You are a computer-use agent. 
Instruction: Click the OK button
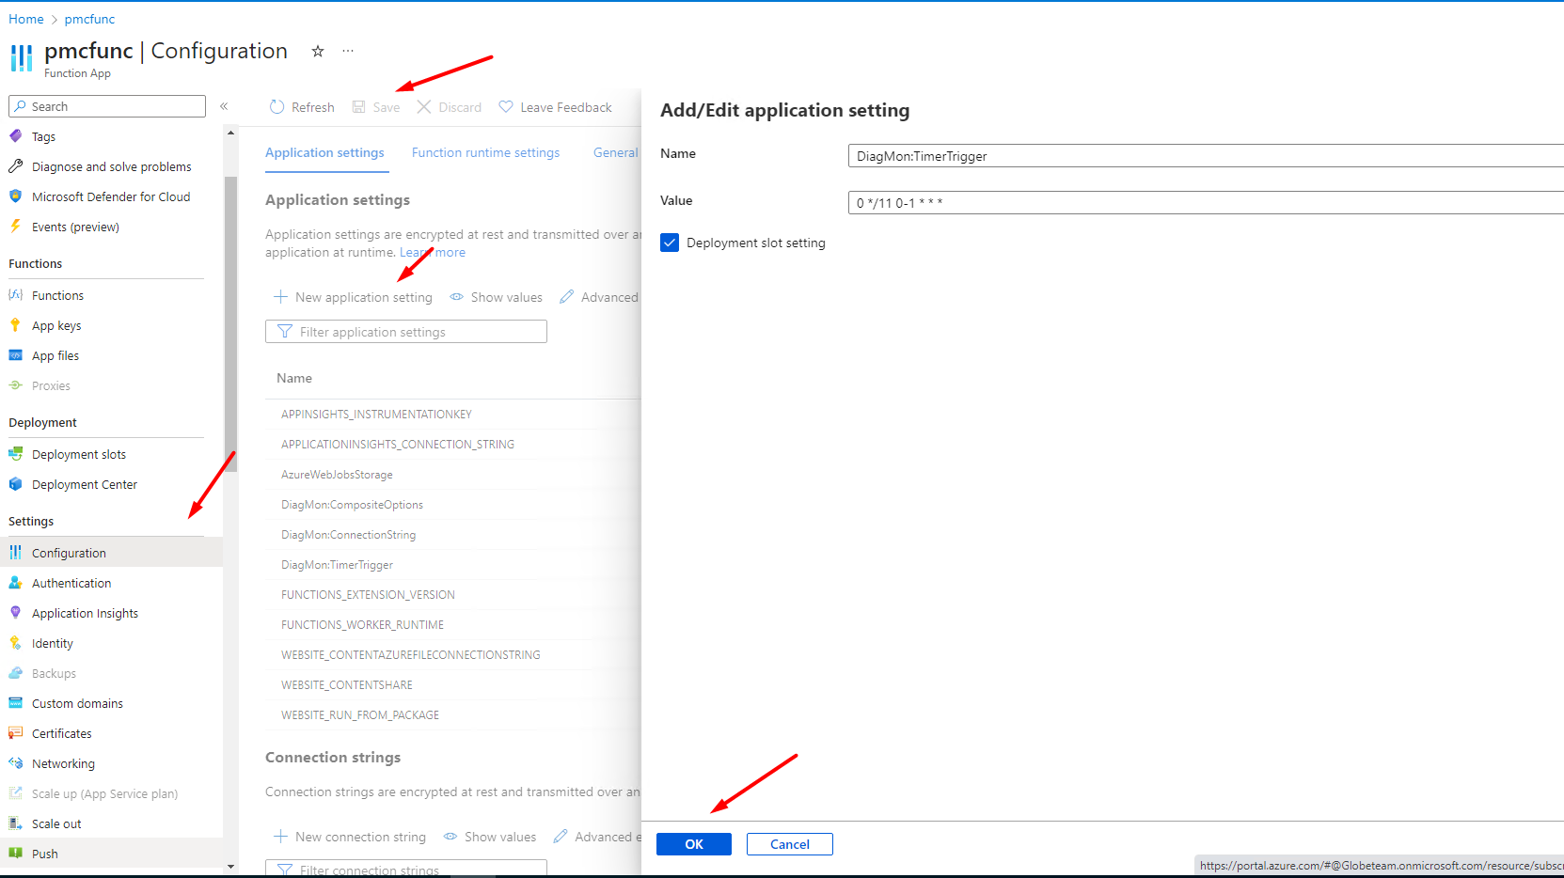click(694, 844)
